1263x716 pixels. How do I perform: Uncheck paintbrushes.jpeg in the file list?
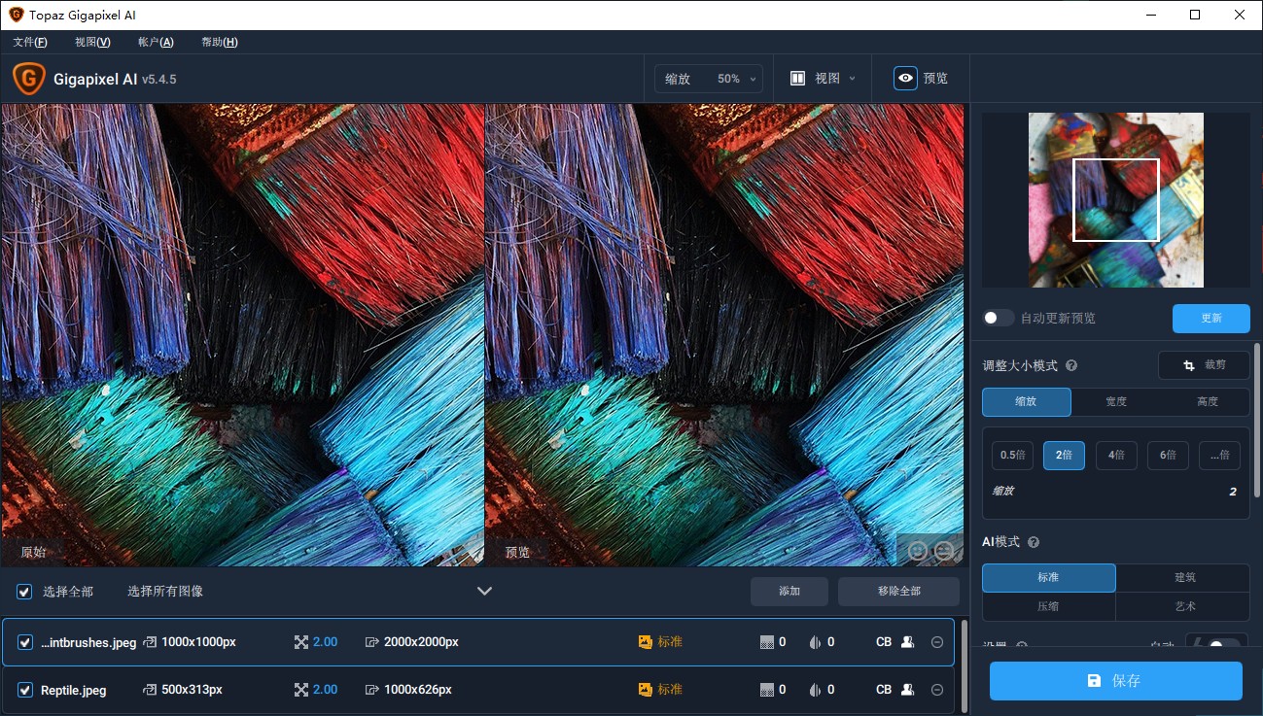(24, 641)
